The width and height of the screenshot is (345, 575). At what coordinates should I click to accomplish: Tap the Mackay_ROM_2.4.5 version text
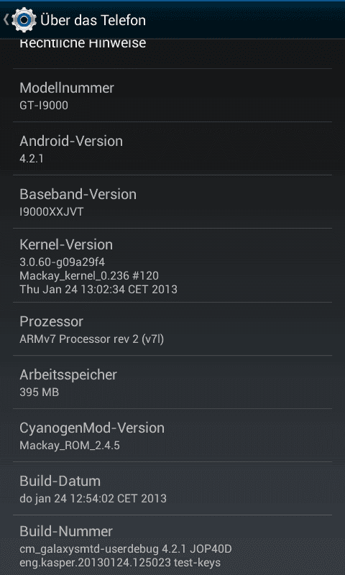(70, 446)
